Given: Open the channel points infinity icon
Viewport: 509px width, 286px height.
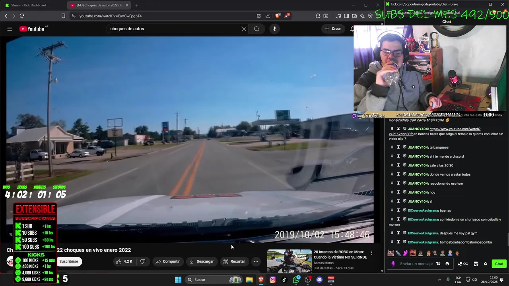Looking at the screenshot, I should [463, 264].
